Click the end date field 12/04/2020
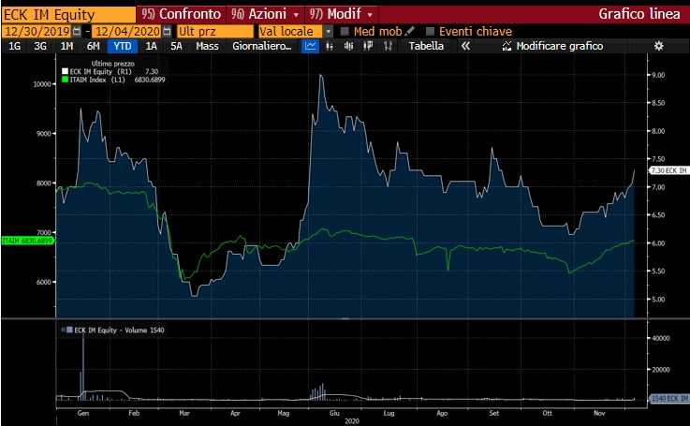Image resolution: width=690 pixels, height=426 pixels. click(x=127, y=31)
